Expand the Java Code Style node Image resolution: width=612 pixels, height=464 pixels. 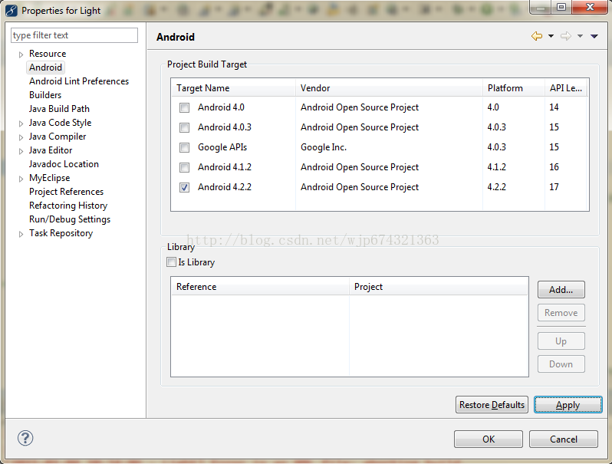[21, 123]
